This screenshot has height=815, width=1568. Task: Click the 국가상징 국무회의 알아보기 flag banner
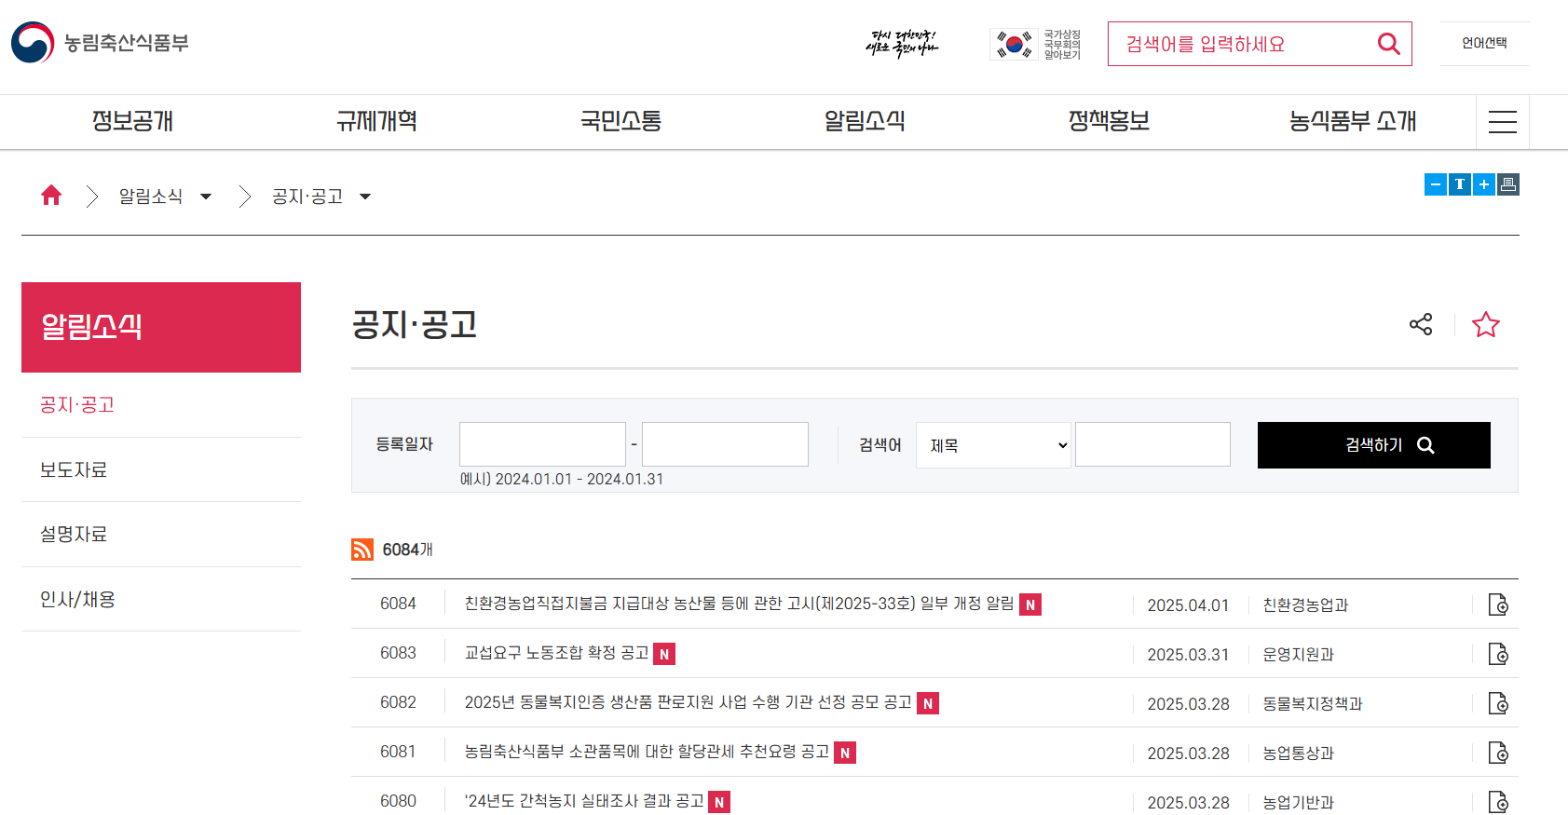point(1035,44)
